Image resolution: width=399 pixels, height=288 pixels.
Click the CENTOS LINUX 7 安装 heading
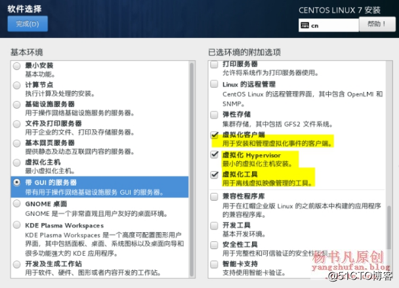[x=339, y=10]
